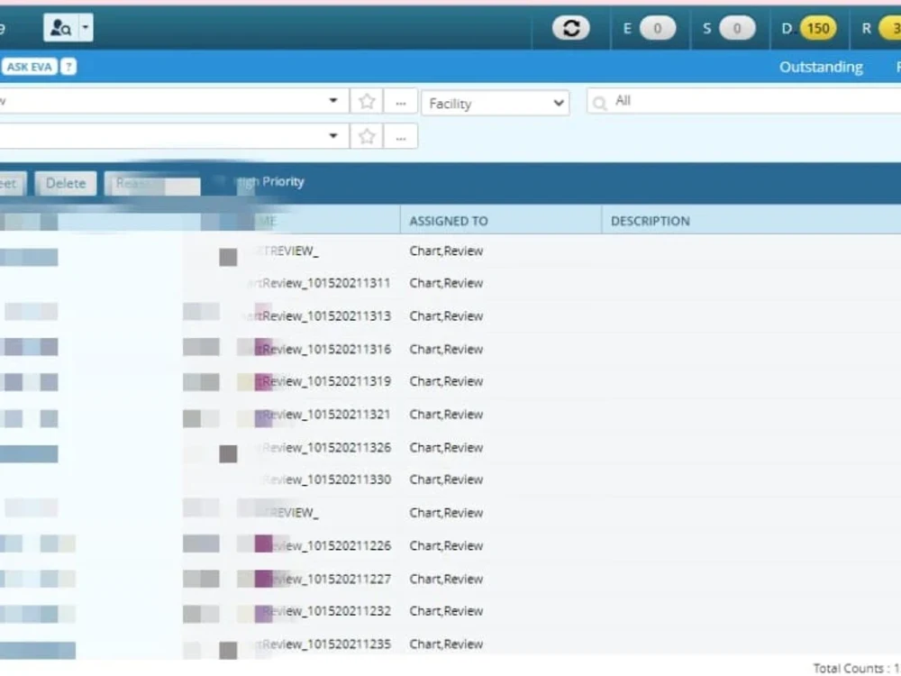
Task: Open the second row ellipsis options
Action: [401, 137]
